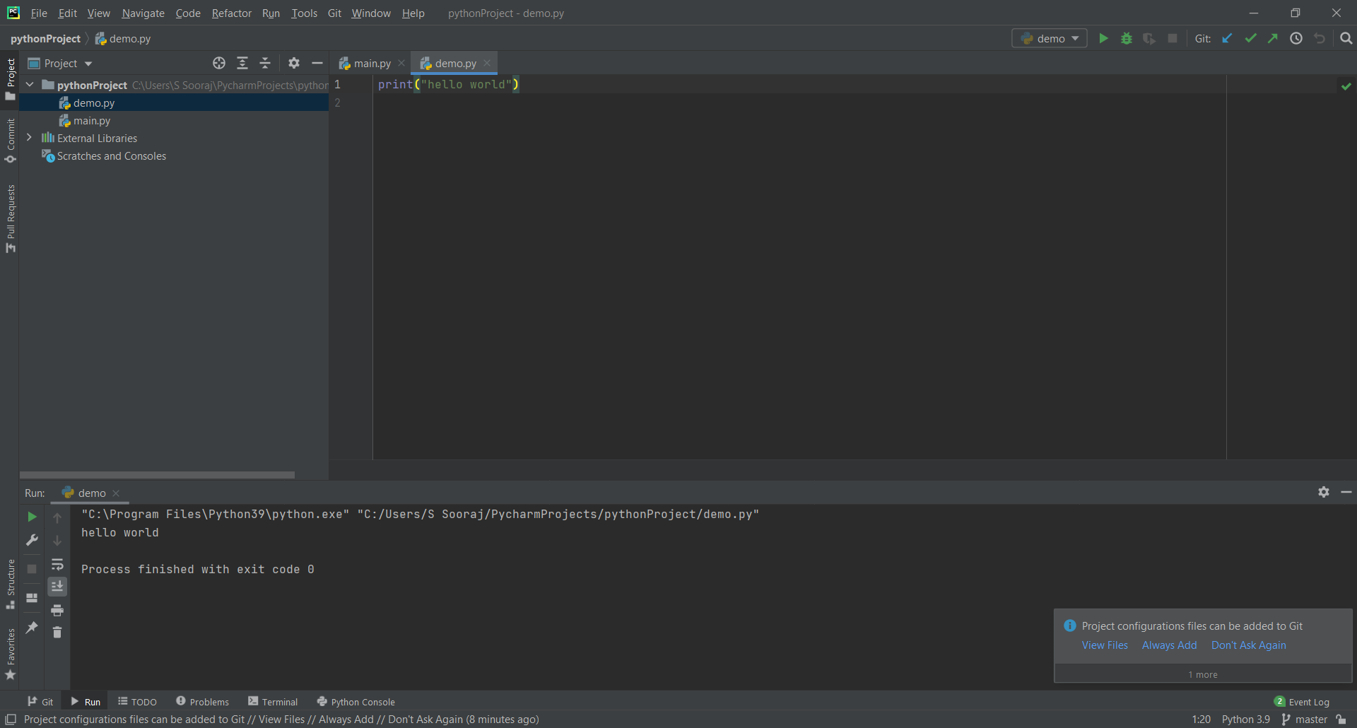Click the wrench icon in the Run panel
Image resolution: width=1357 pixels, height=728 pixels.
tap(32, 540)
